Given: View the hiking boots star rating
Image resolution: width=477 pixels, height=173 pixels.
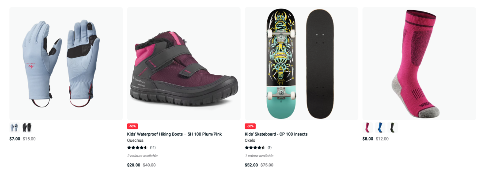Looking at the screenshot, I should 137,148.
